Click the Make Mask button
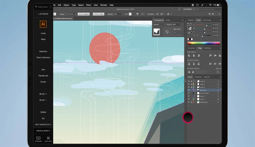The width and height of the screenshot is (255, 147). [x=177, y=29]
